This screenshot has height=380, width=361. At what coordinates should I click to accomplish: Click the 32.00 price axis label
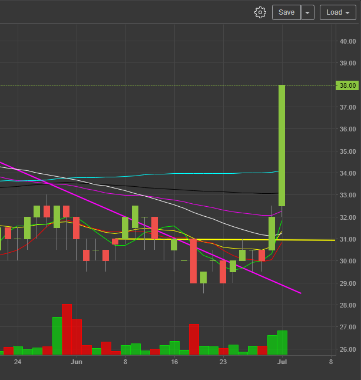click(x=347, y=217)
